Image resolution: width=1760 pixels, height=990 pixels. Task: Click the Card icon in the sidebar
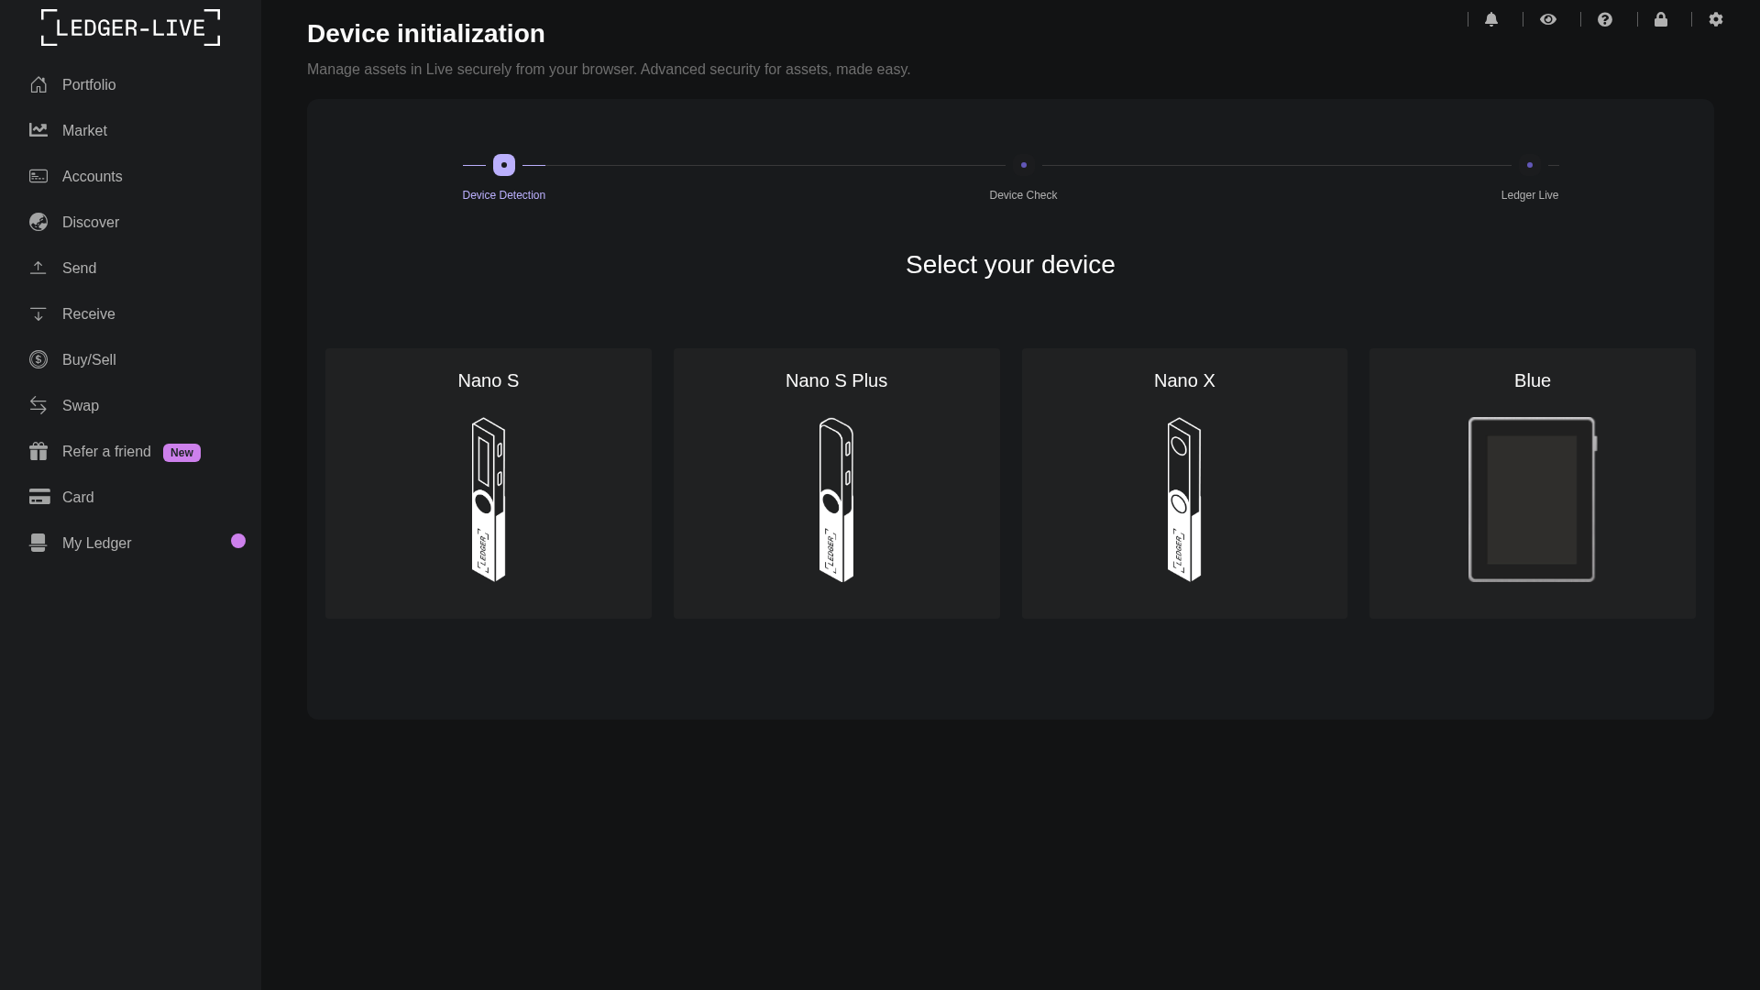coord(38,497)
